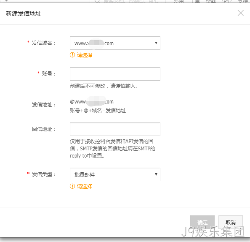Open the 发信域名 domain select box
250x242 pixels.
pos(115,43)
